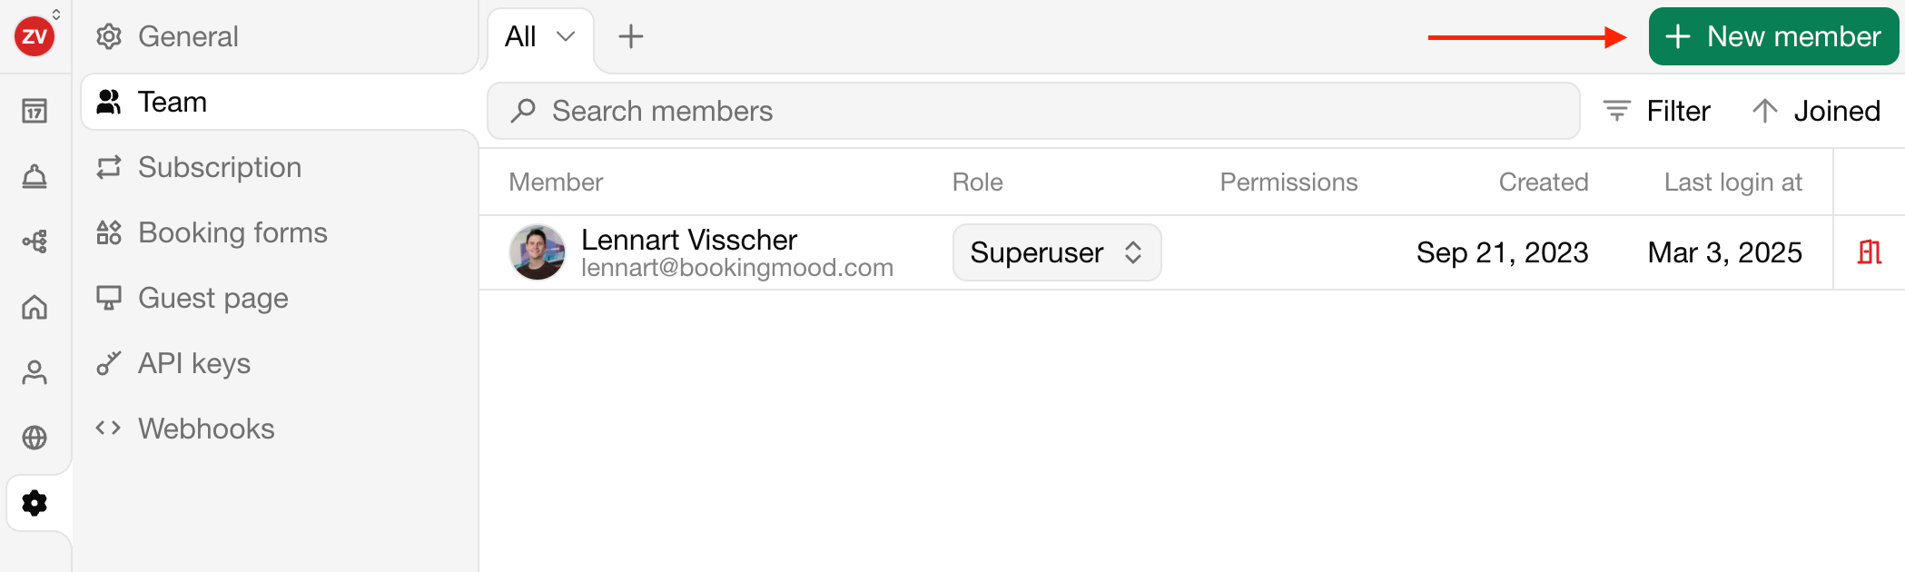Navigate to the Booking forms settings
Image resolution: width=1905 pixels, height=572 pixels.
pyautogui.click(x=232, y=233)
